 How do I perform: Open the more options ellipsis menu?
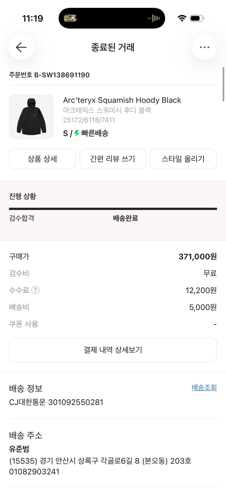tap(204, 47)
